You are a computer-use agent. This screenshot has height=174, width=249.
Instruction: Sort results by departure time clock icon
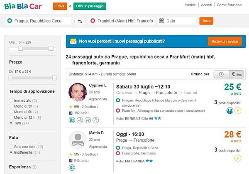(221, 74)
